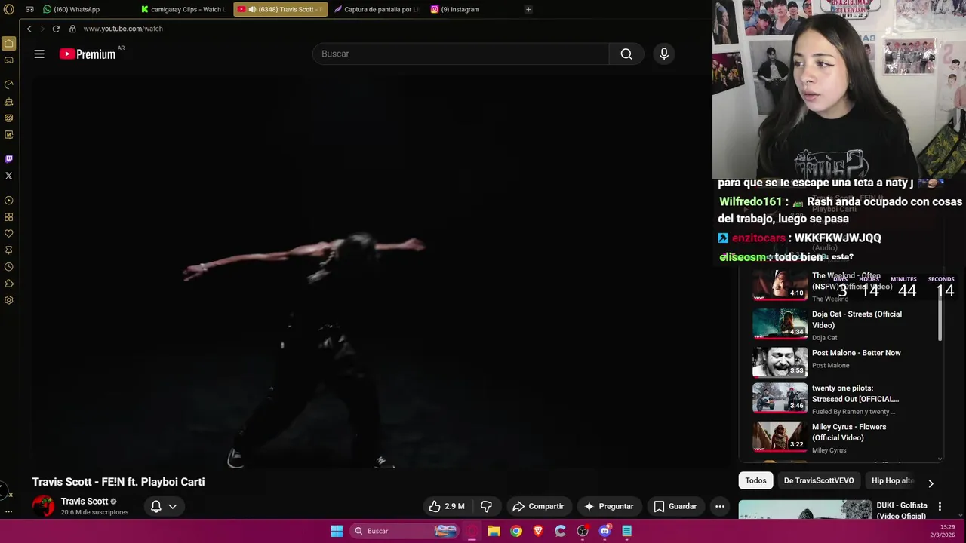The height and width of the screenshot is (543, 966).
Task: Open sidebar four-square workspaces icon
Action: pyautogui.click(x=9, y=217)
